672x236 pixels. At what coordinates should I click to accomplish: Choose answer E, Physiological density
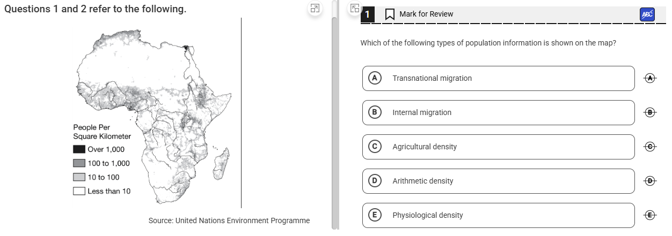[x=498, y=215]
